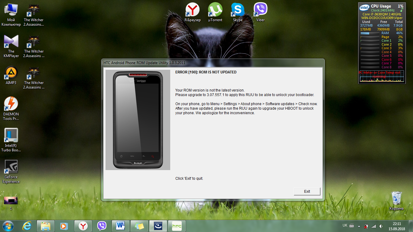
Task: Switch to Microsoft Word in the taskbar
Action: (121, 226)
